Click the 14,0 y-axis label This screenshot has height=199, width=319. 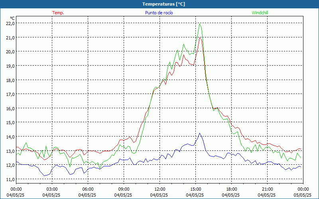point(10,137)
